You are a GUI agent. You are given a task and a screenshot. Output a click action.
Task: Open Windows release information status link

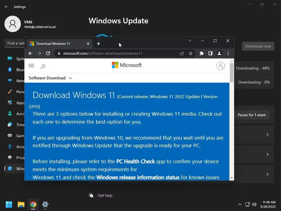(138, 177)
